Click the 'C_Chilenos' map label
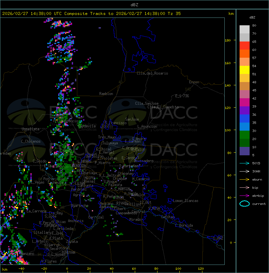 click(x=31, y=141)
